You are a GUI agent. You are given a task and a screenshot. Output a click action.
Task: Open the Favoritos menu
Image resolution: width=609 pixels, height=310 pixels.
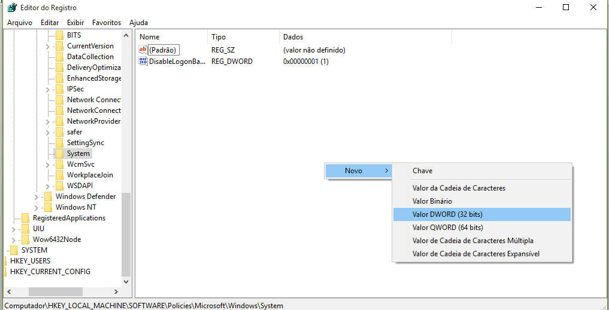point(106,22)
